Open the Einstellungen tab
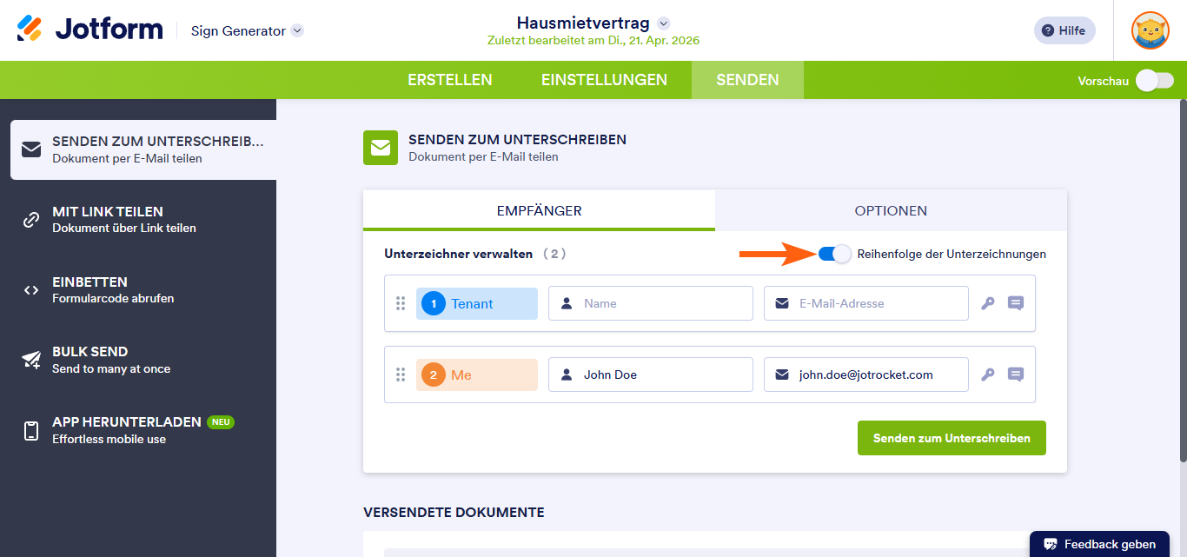This screenshot has height=557, width=1187. 604,79
